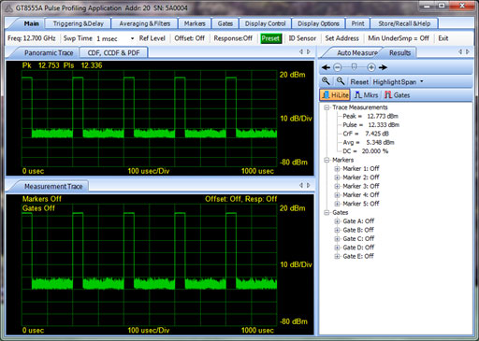Screen dimensions: 479x341
Task: Click the Results panel tab scroll-right arrow
Action: click(468, 51)
